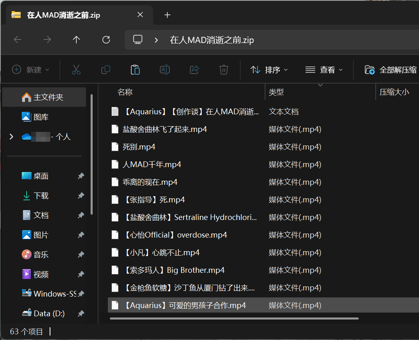The height and width of the screenshot is (340, 419).
Task: Open a new tab with plus button
Action: click(x=167, y=15)
